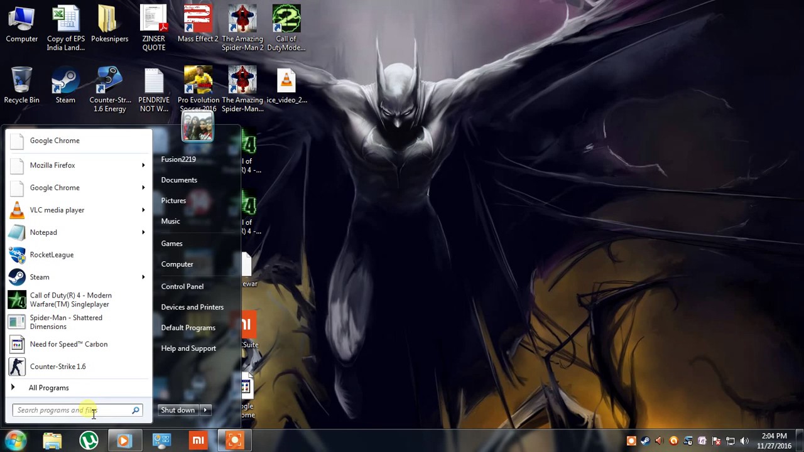
Task: Open Documents from the Start menu
Action: (179, 180)
